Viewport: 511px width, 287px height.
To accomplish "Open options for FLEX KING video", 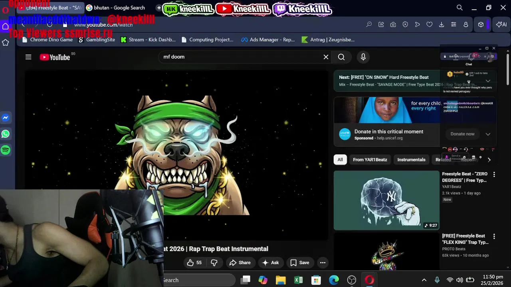I will 494,236.
